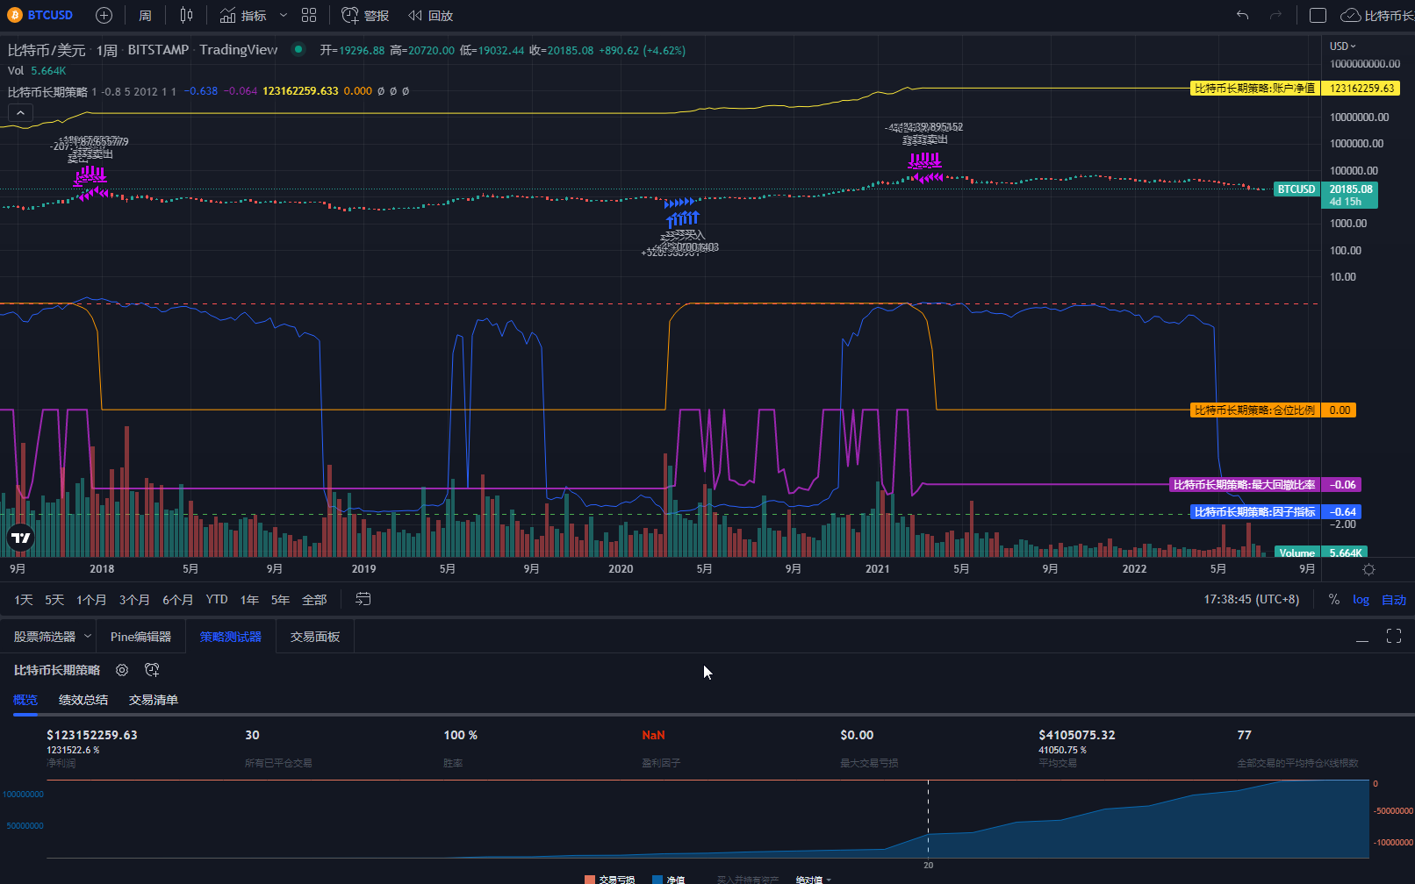Open strategy settings gear beside 比特币长期策略
Screen dimensions: 1415x884
[x=122, y=670]
